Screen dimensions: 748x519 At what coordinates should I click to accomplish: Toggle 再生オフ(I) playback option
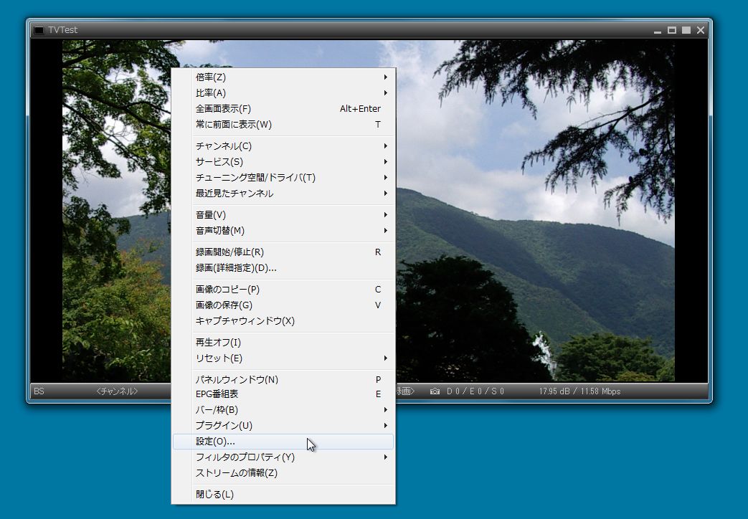coord(283,342)
